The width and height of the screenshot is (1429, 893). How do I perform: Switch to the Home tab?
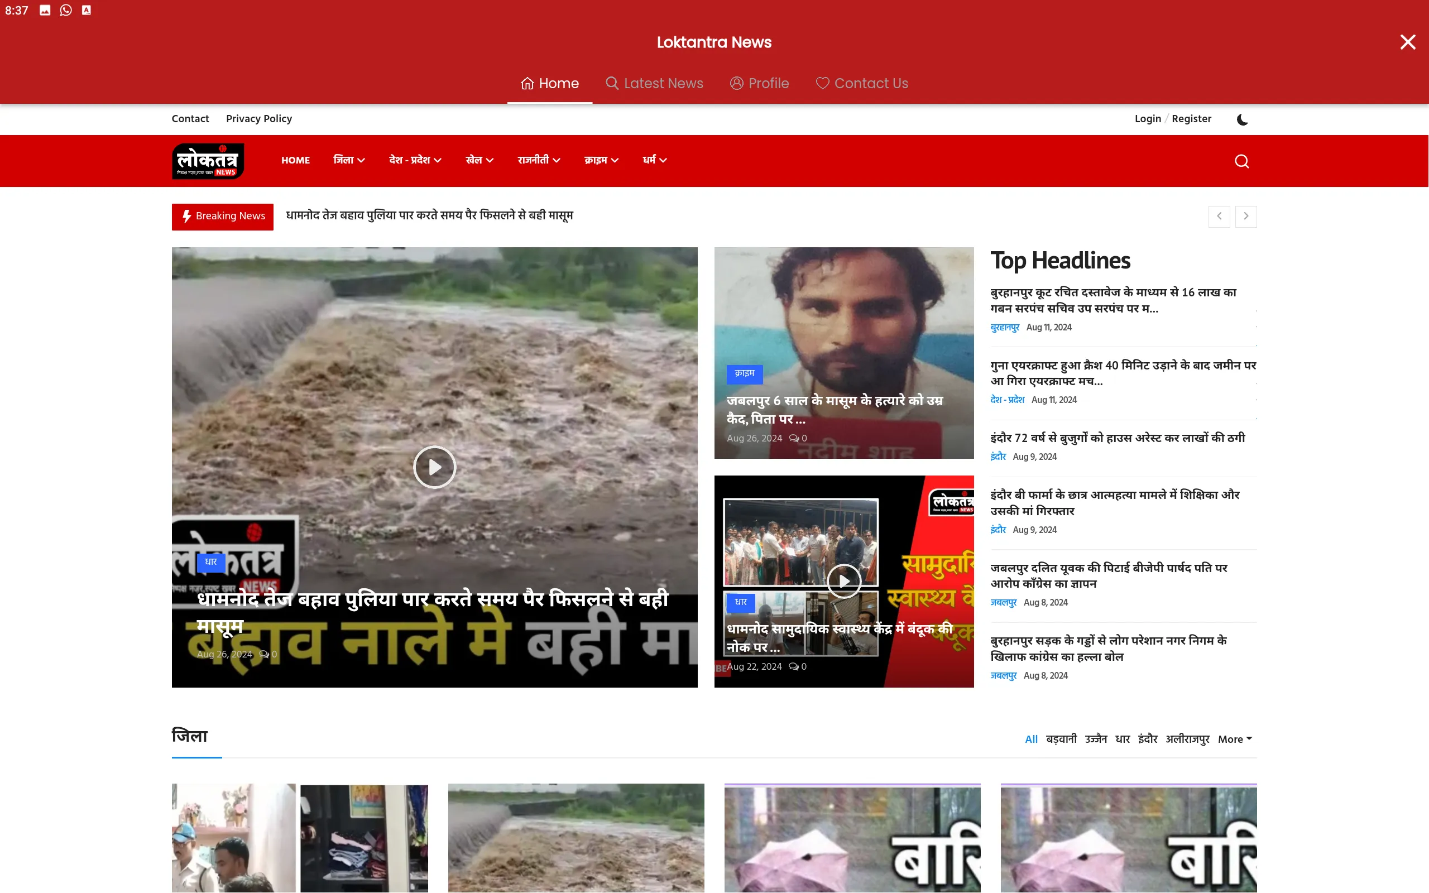[550, 83]
